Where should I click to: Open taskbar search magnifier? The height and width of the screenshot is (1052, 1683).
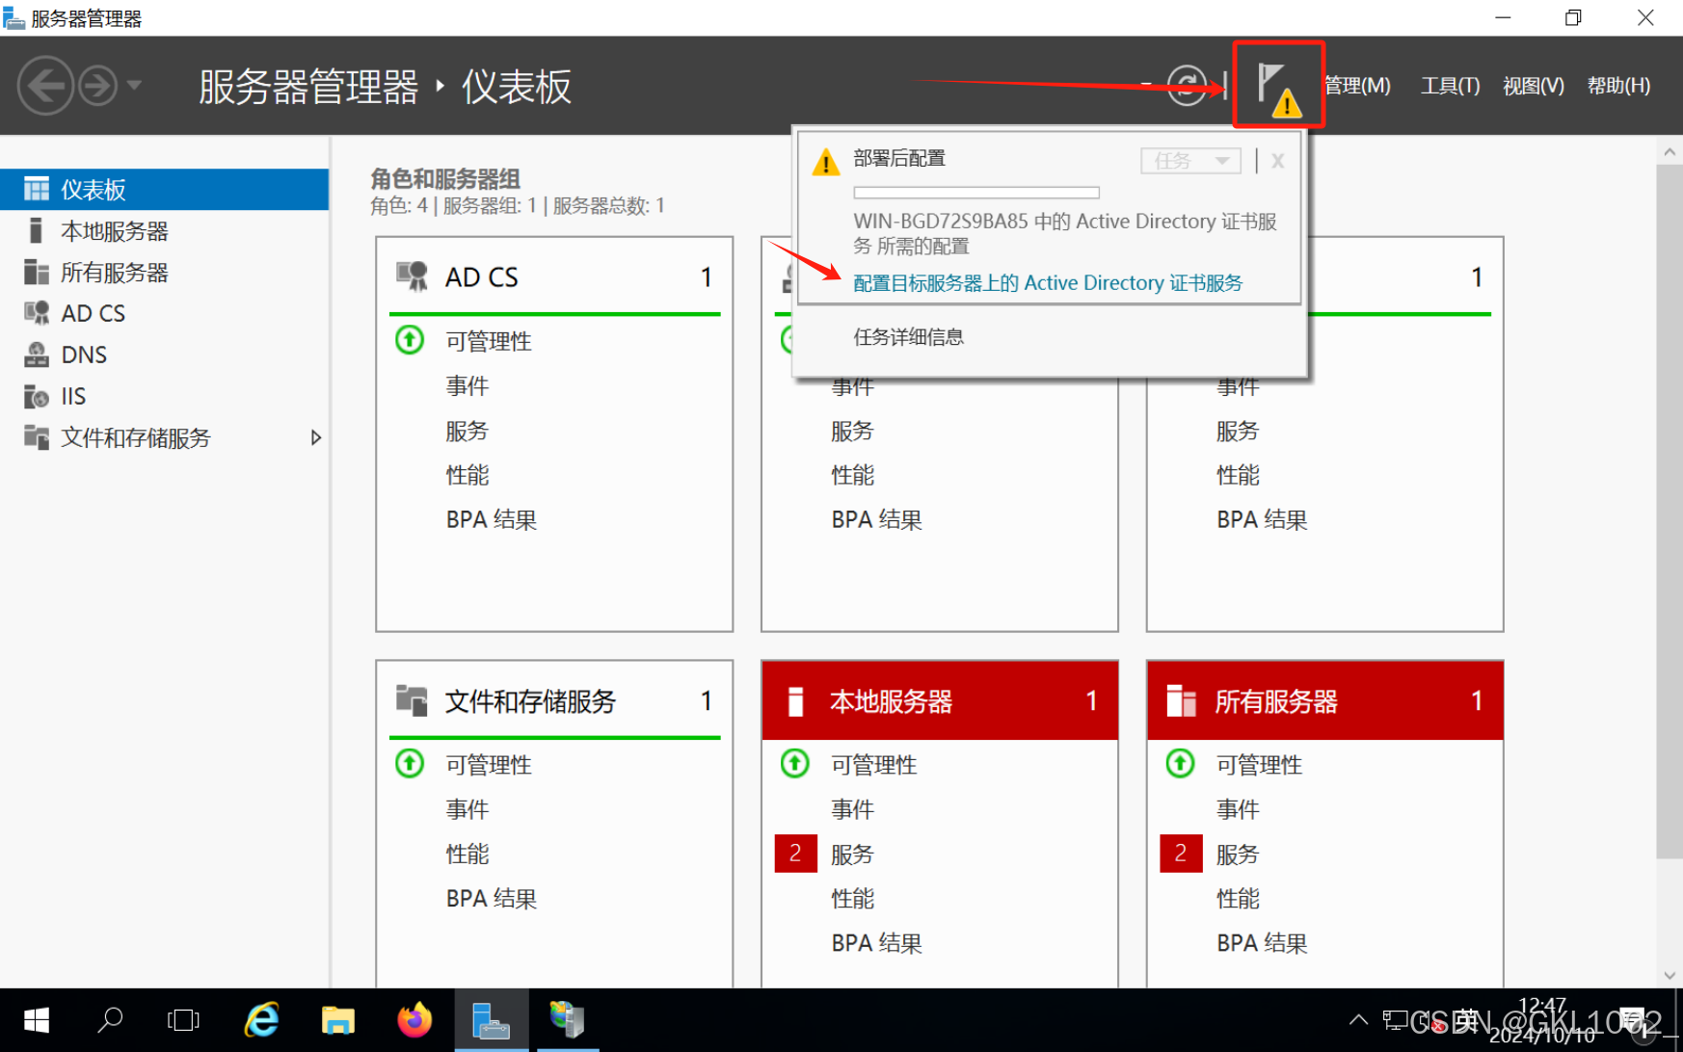coord(110,1020)
